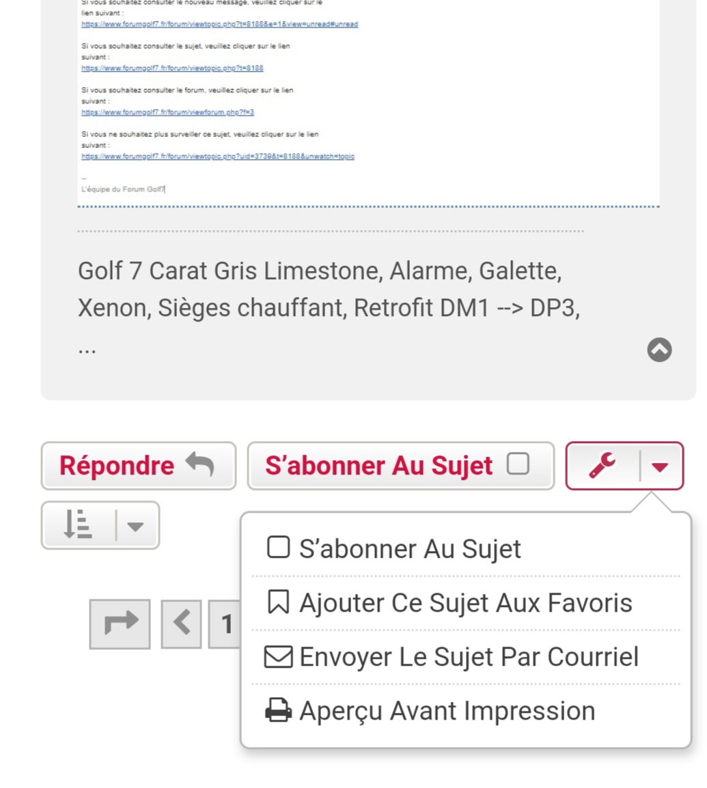The width and height of the screenshot is (707, 788).
Task: Click the sort posts order icon
Action: point(78,524)
